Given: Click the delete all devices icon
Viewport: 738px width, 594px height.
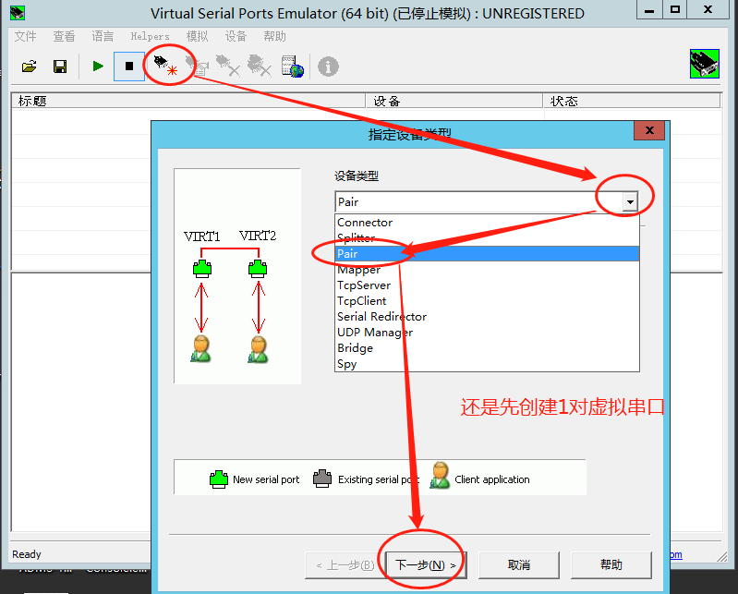Looking at the screenshot, I should click(x=259, y=66).
